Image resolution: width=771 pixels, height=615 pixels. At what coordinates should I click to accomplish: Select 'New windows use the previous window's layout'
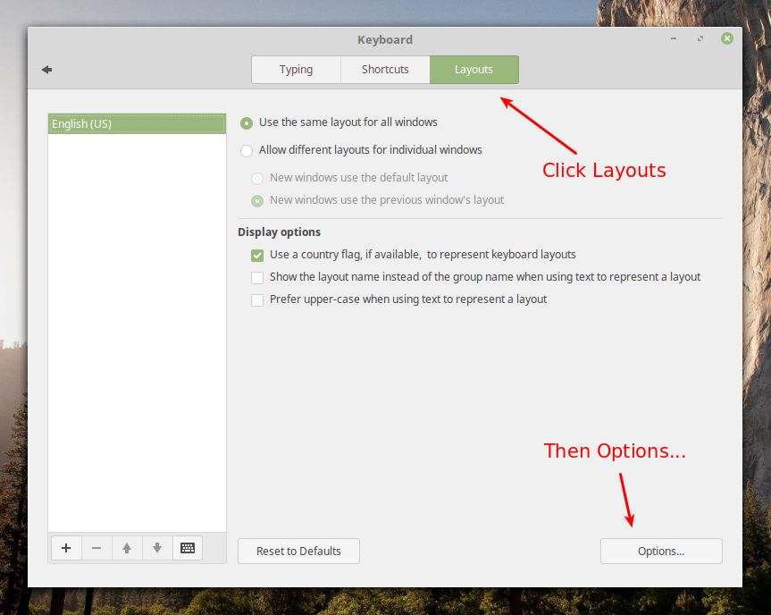click(257, 201)
